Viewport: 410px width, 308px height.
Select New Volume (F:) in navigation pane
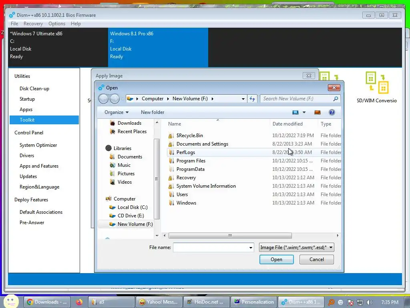point(135,224)
